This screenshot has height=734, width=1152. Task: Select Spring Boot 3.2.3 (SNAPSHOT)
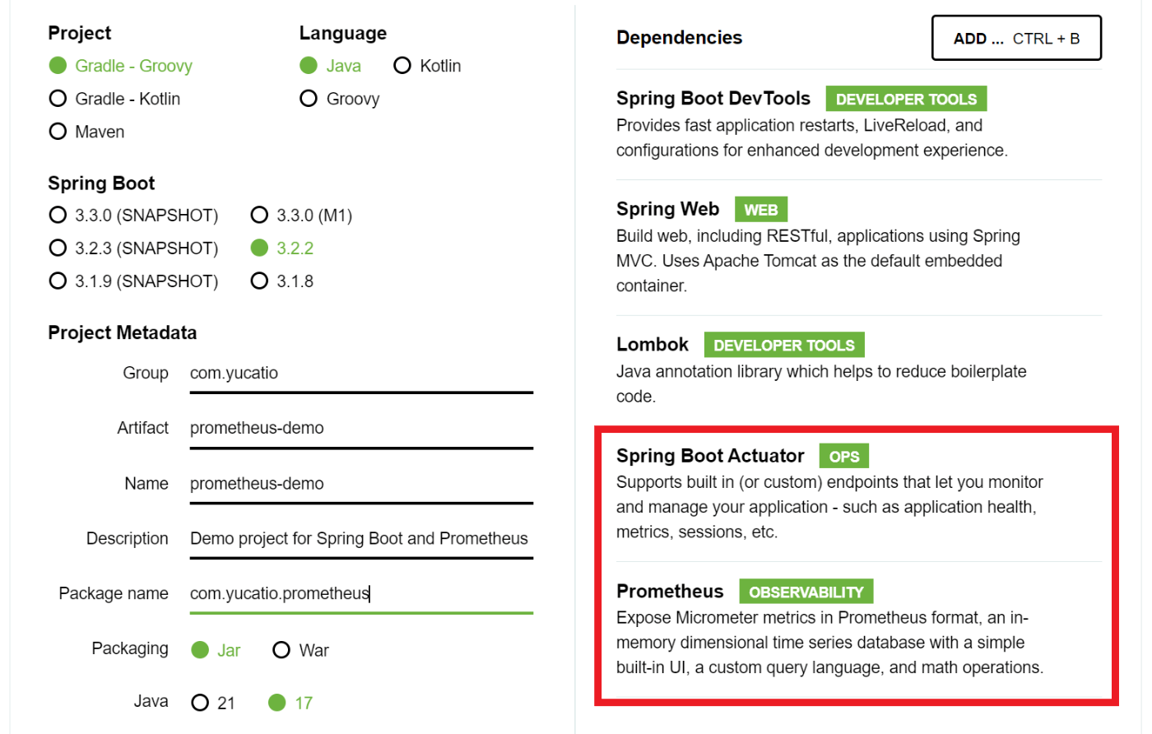[58, 249]
